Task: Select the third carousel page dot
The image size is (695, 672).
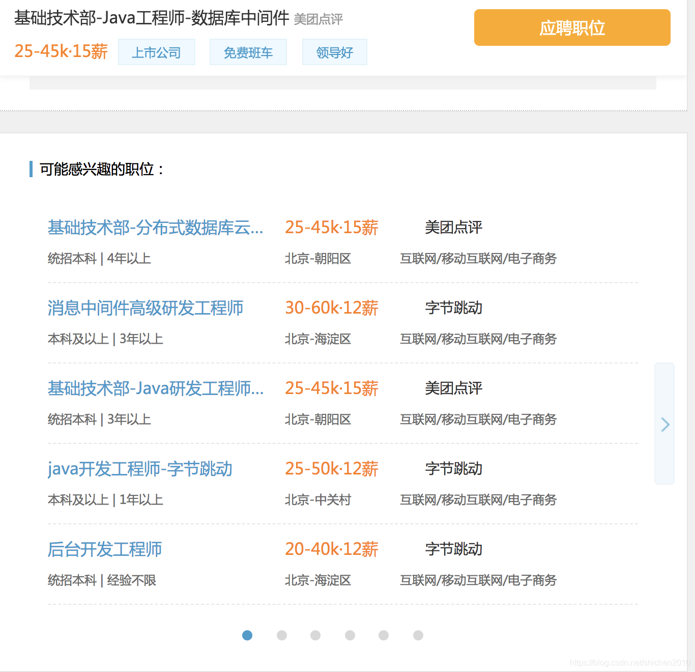Action: [x=315, y=635]
